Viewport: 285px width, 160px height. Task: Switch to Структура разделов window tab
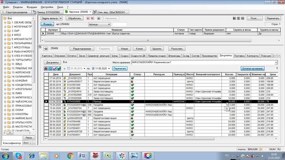16,12
